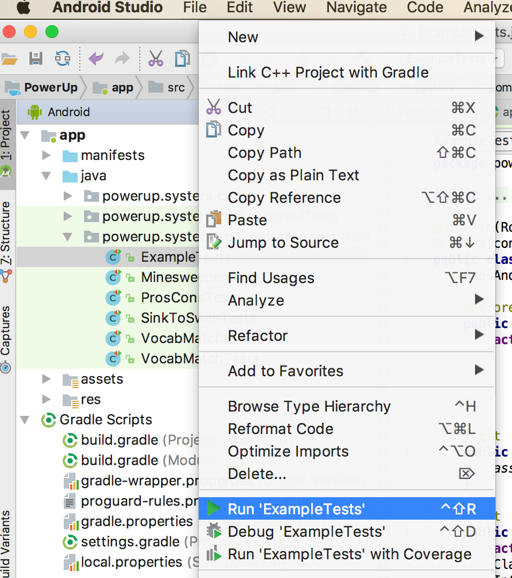Viewport: 512px width, 578px height.
Task: Click the Redo arrow icon
Action: coord(123,58)
